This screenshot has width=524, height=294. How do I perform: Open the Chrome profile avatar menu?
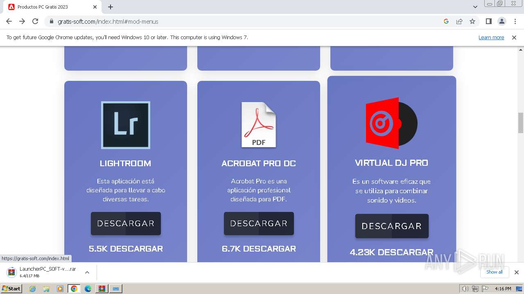pos(502,21)
